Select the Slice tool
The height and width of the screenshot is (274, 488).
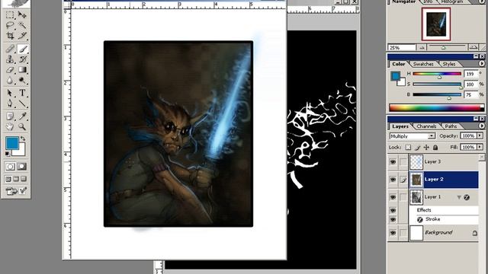[x=22, y=36]
